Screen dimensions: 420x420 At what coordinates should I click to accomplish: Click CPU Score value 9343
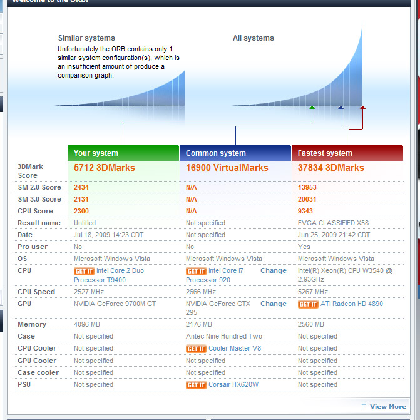pyautogui.click(x=305, y=211)
